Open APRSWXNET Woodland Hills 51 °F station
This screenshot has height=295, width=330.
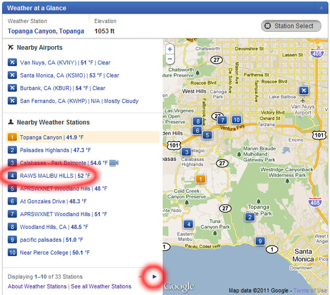tap(63, 214)
